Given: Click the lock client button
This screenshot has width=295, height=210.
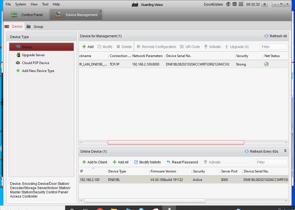Looking at the screenshot, I should pyautogui.click(x=265, y=4).
